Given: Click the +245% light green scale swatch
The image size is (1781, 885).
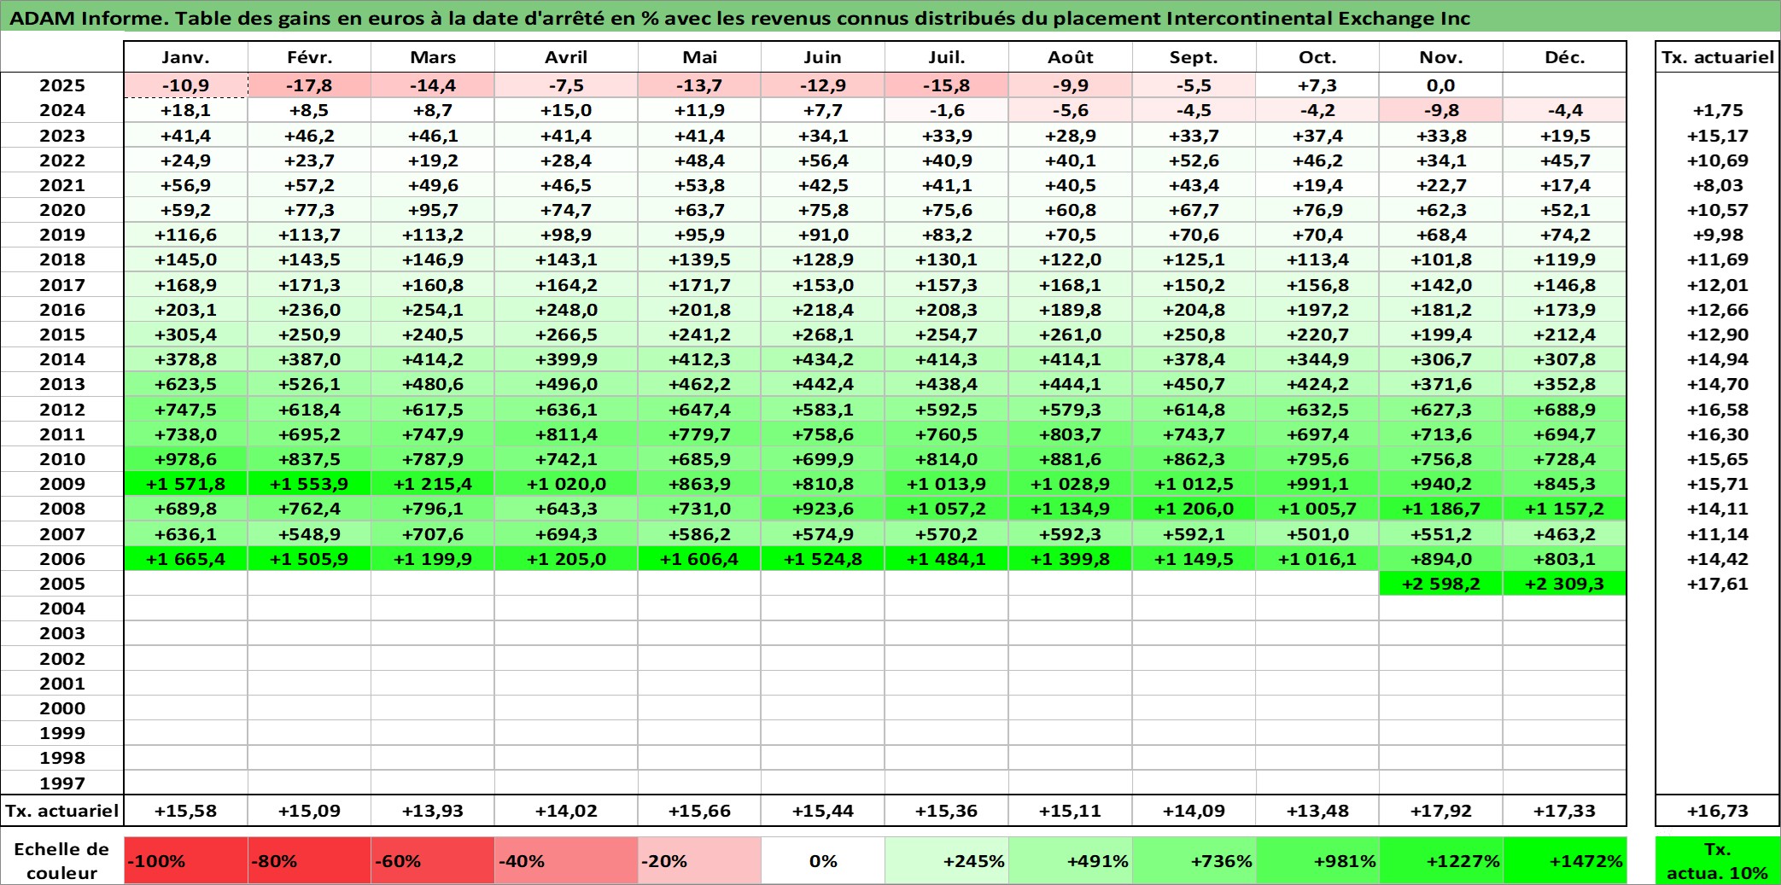Looking at the screenshot, I should click(947, 860).
